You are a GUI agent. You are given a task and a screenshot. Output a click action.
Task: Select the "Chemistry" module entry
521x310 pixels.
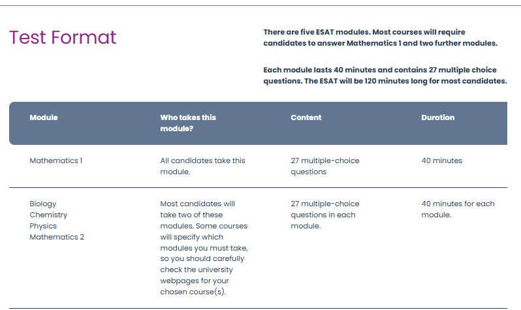(48, 215)
